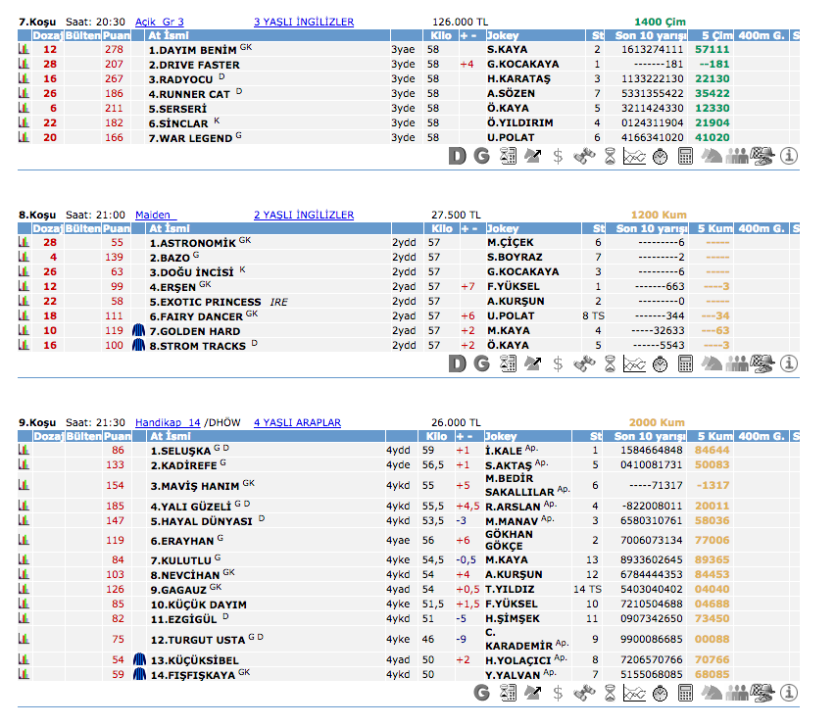Image resolution: width=836 pixels, height=726 pixels.
Task: Open the Açık Gr 3 link
Action: (x=159, y=22)
